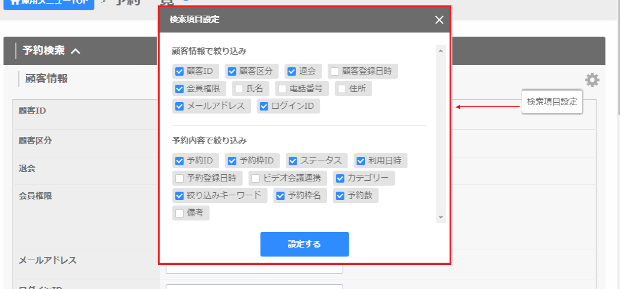Click the dialog scrollbar up arrow

coord(440,50)
